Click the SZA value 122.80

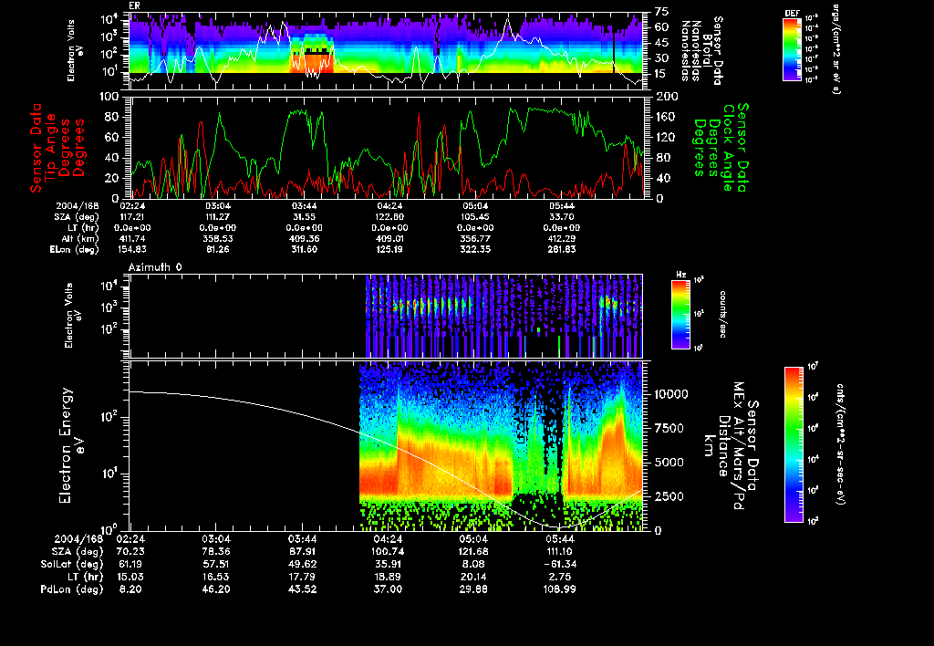point(389,217)
